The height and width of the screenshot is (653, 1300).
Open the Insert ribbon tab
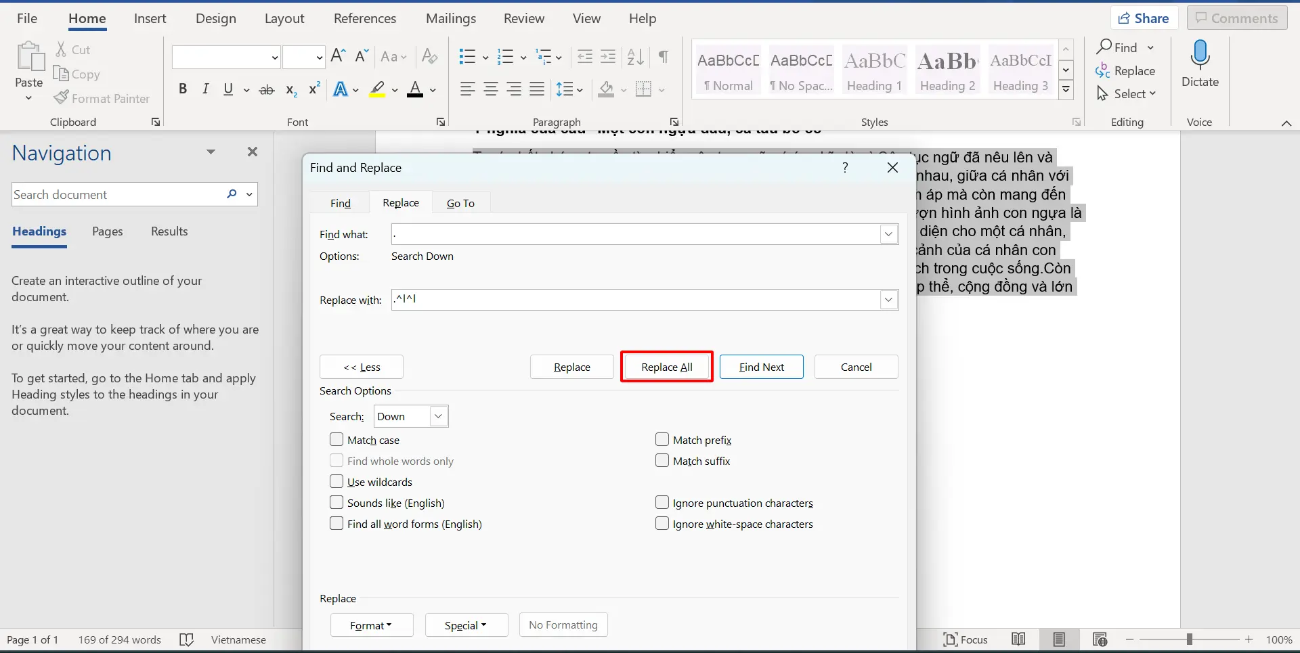coord(150,18)
